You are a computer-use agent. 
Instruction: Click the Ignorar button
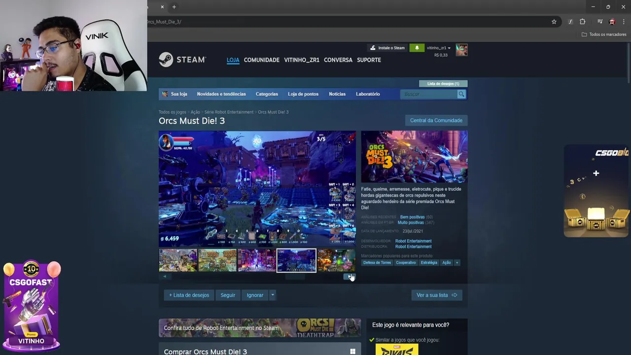[255, 295]
